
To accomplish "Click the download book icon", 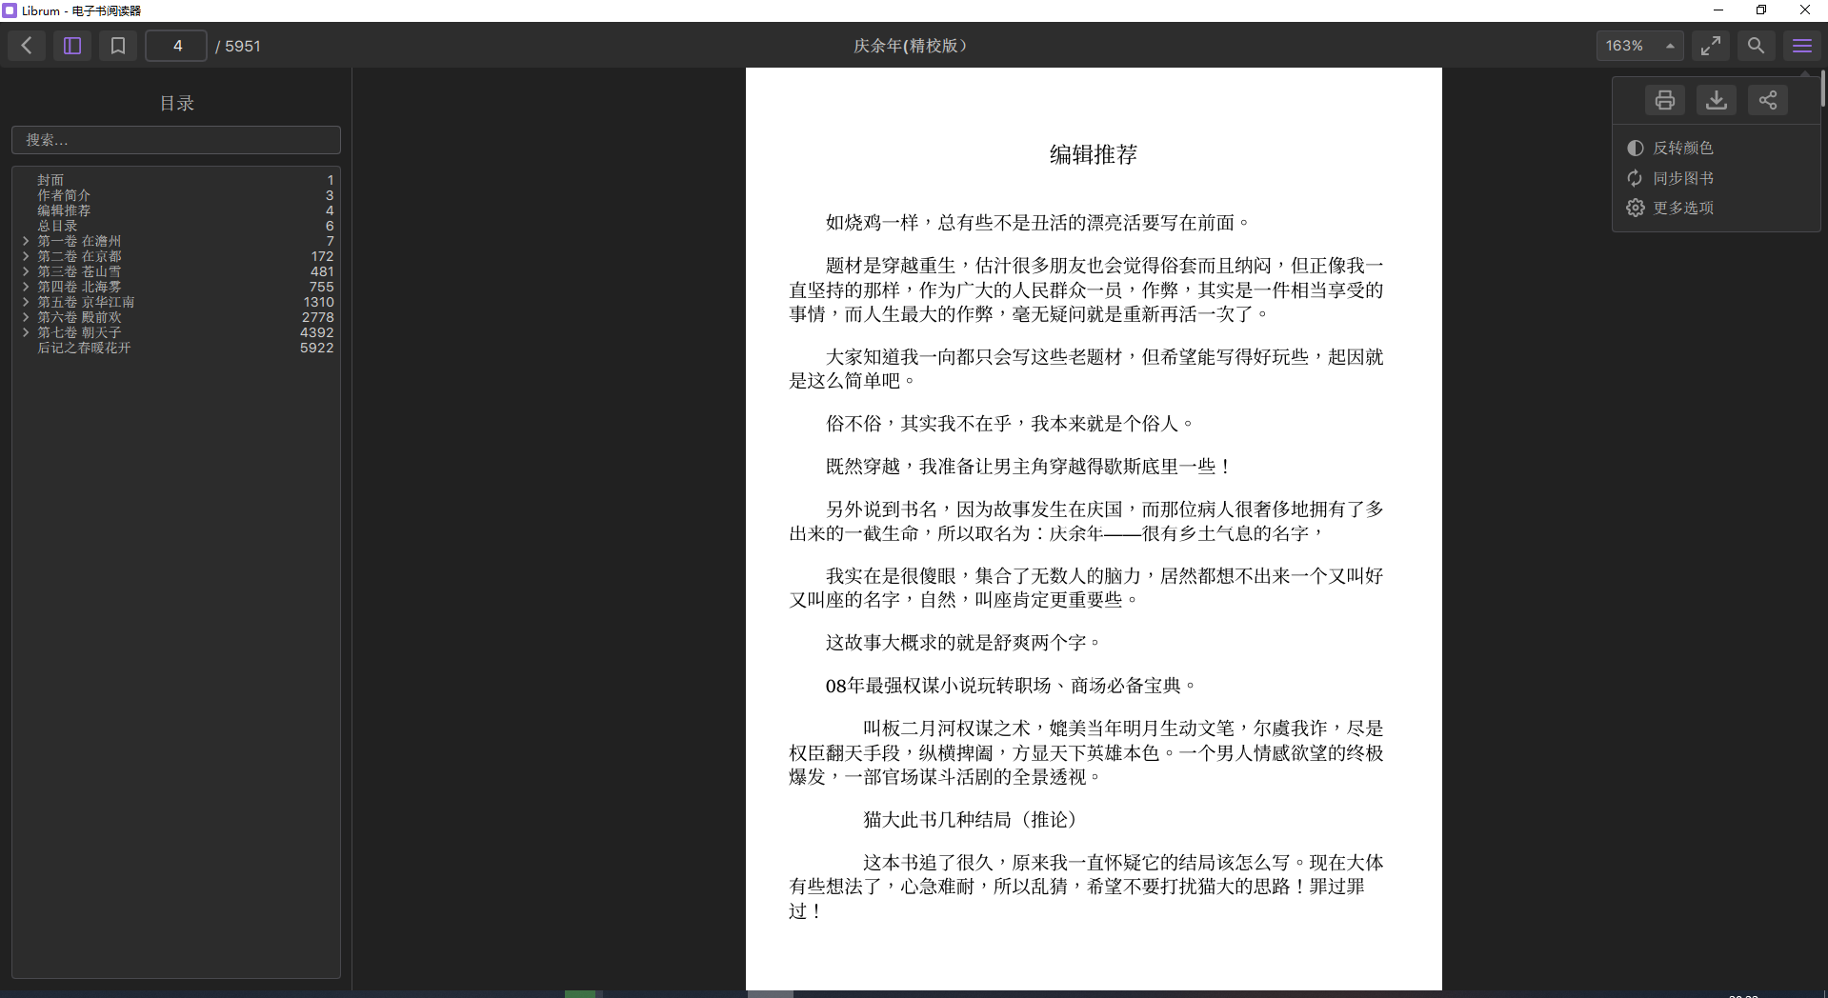I will click(x=1716, y=99).
